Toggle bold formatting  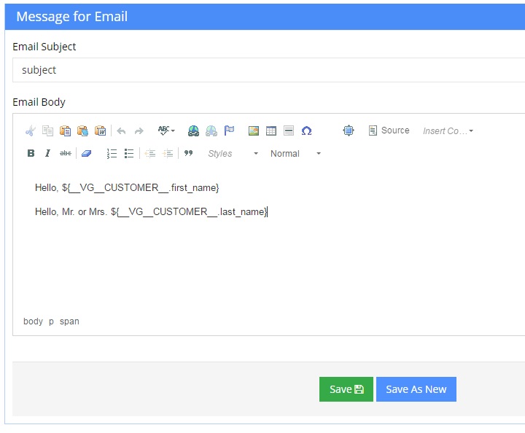pyautogui.click(x=31, y=154)
